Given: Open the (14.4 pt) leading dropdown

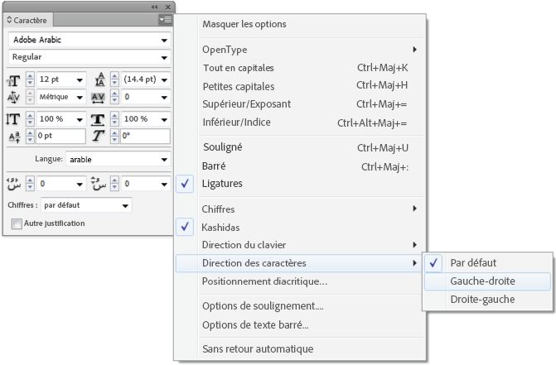Looking at the screenshot, I should 164,80.
